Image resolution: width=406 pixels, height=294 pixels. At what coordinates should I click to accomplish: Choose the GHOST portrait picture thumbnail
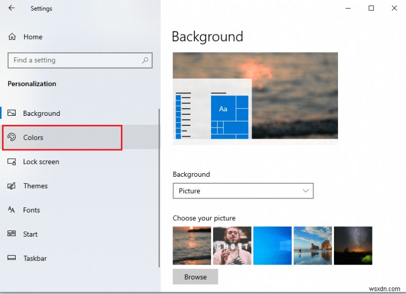pyautogui.click(x=232, y=246)
